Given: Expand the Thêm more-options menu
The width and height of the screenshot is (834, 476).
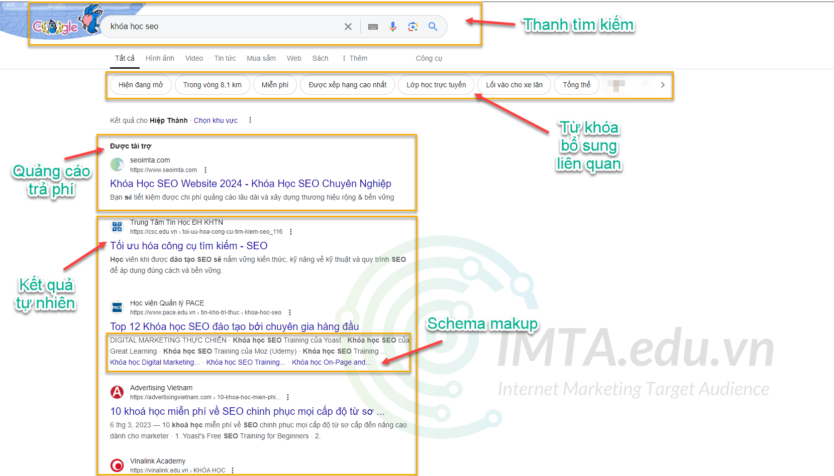Looking at the screenshot, I should point(355,58).
